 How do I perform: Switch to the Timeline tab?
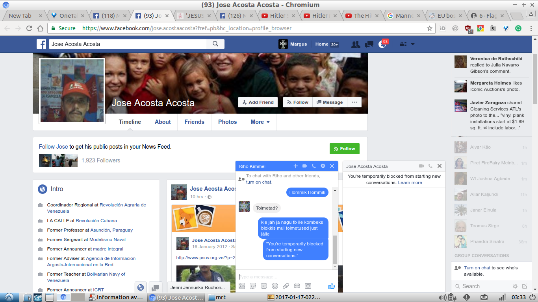click(x=130, y=122)
